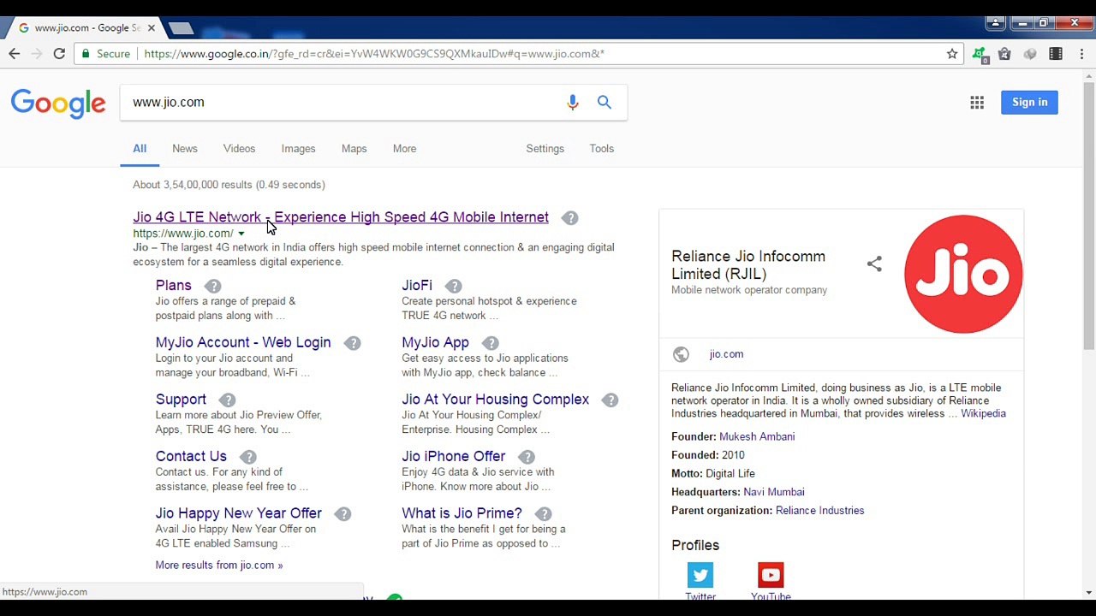Viewport: 1096px width, 616px height.
Task: Click the question mark next to JioFi
Action: click(454, 286)
